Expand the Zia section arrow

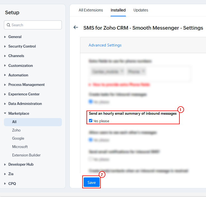coord(5,174)
